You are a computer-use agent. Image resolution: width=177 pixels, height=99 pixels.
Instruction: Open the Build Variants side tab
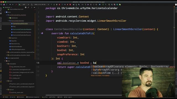1,90
